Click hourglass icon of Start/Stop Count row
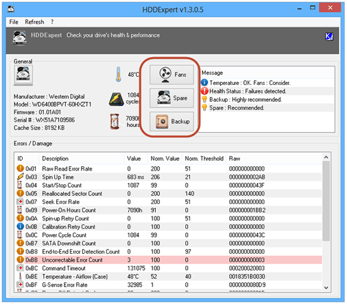This screenshot has height=304, width=347. point(20,185)
